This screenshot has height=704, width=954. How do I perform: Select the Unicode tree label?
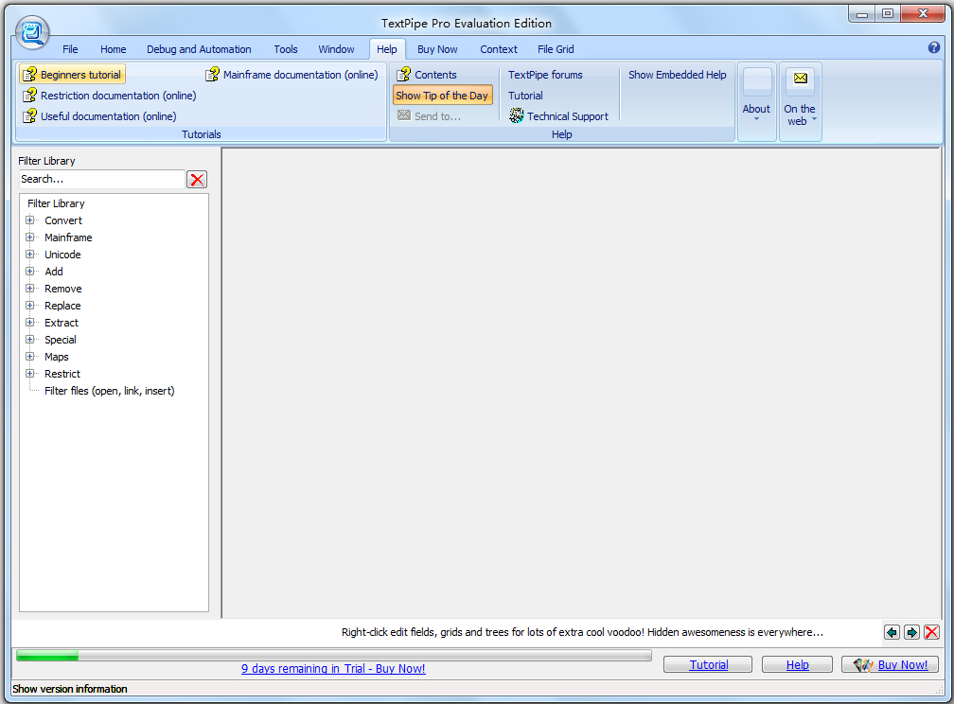click(62, 255)
